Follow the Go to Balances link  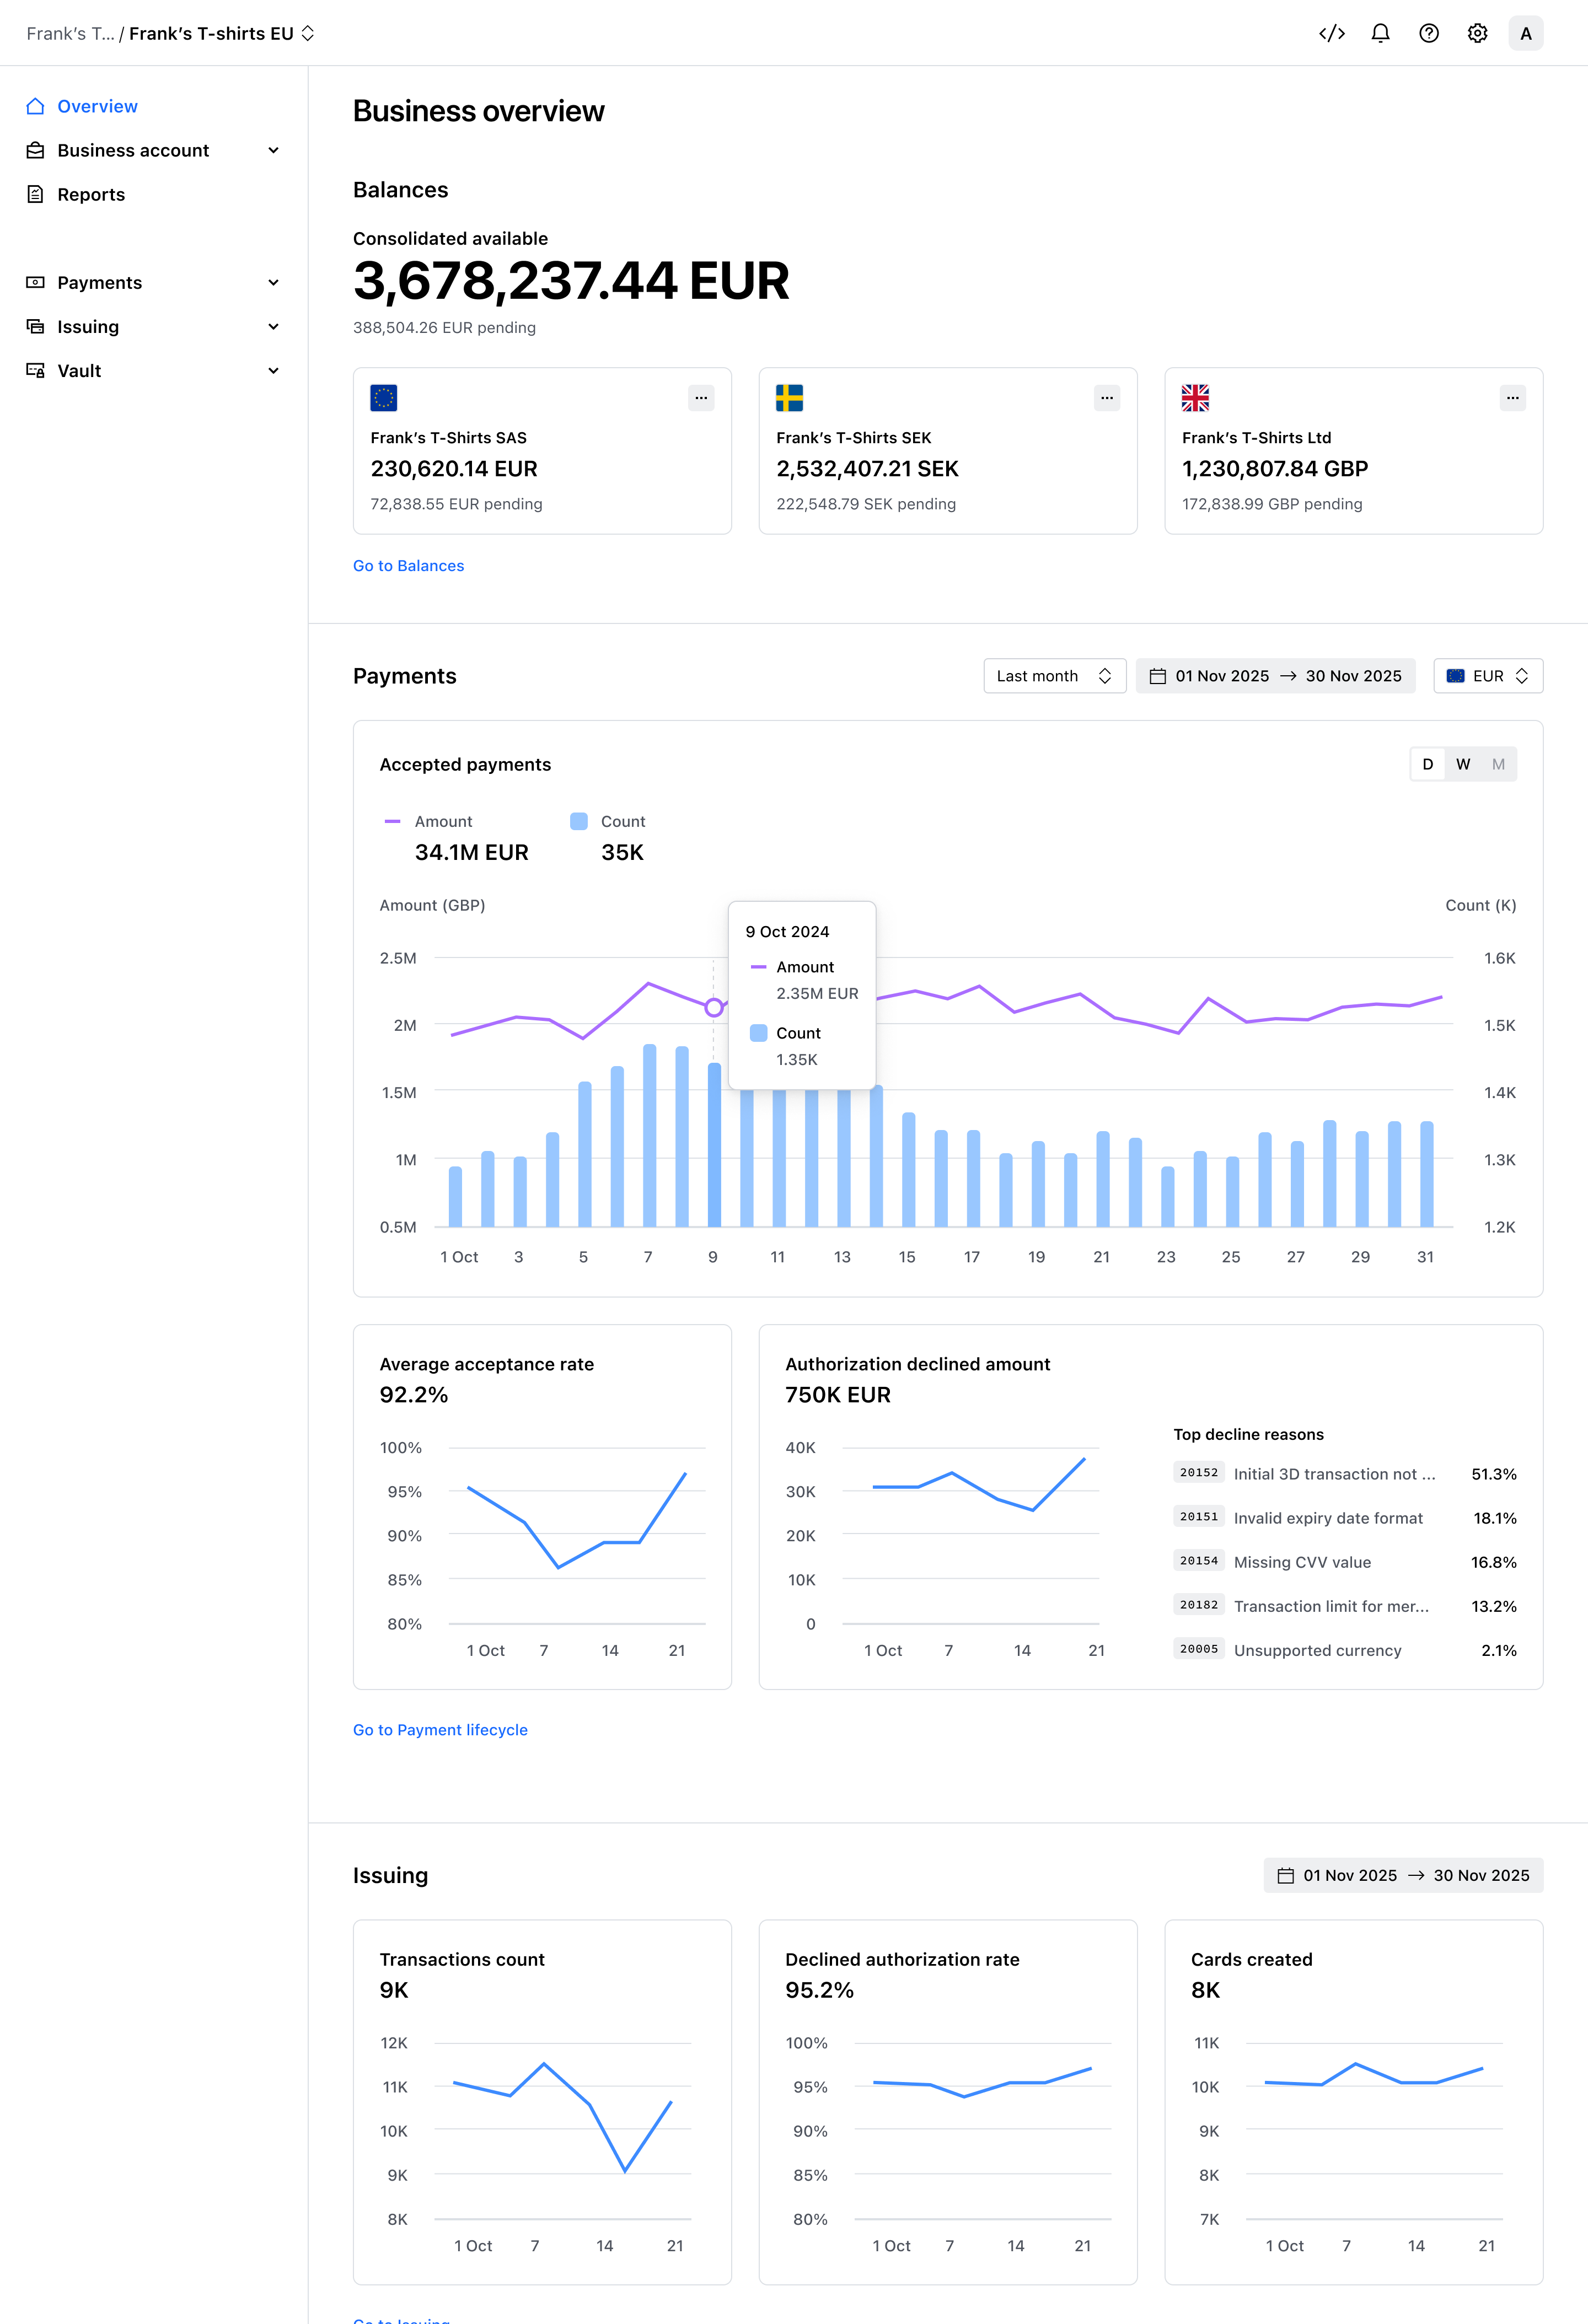[x=408, y=566]
